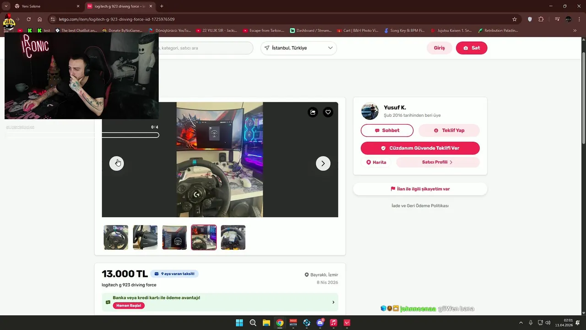This screenshot has width=586, height=330.
Task: Select fifth listing photo thumbnail
Action: click(233, 237)
